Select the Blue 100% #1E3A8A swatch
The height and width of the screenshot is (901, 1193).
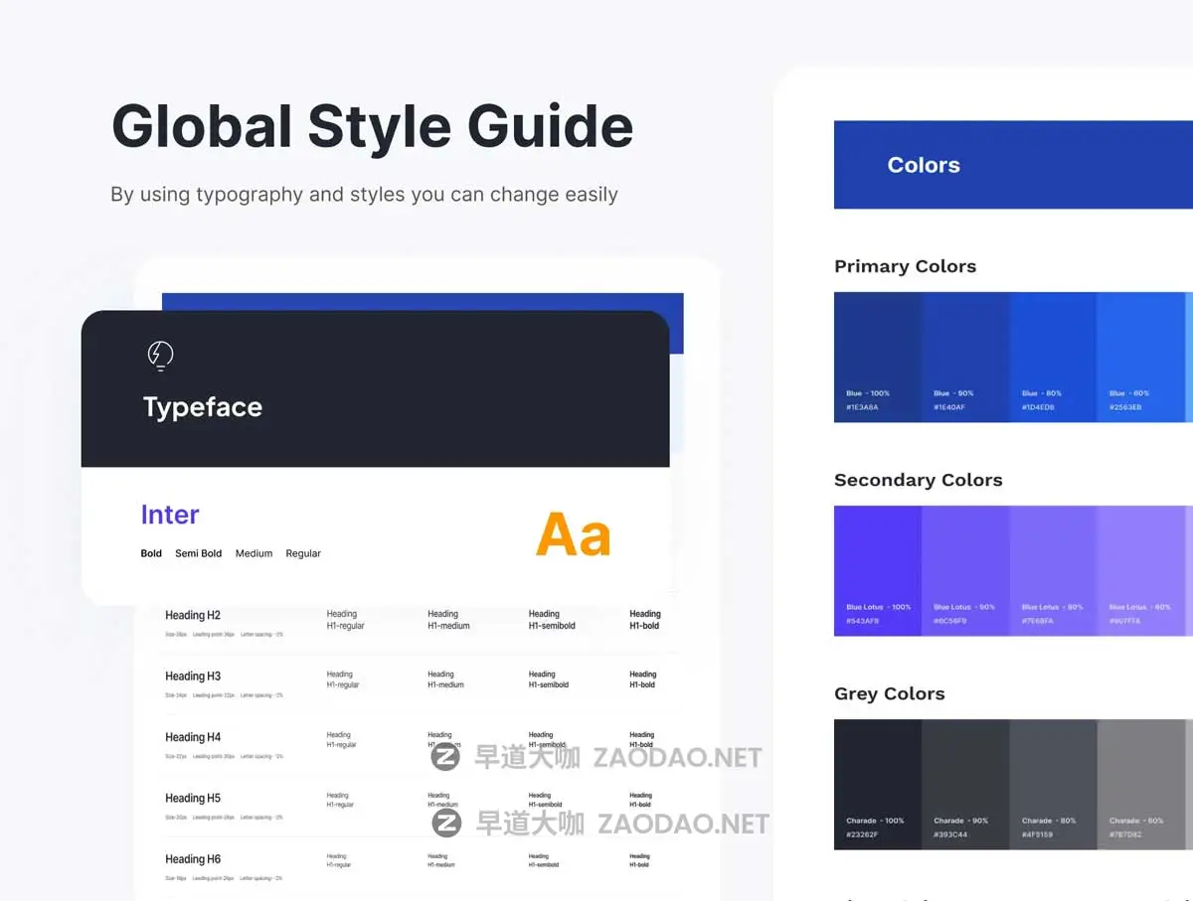click(x=877, y=357)
